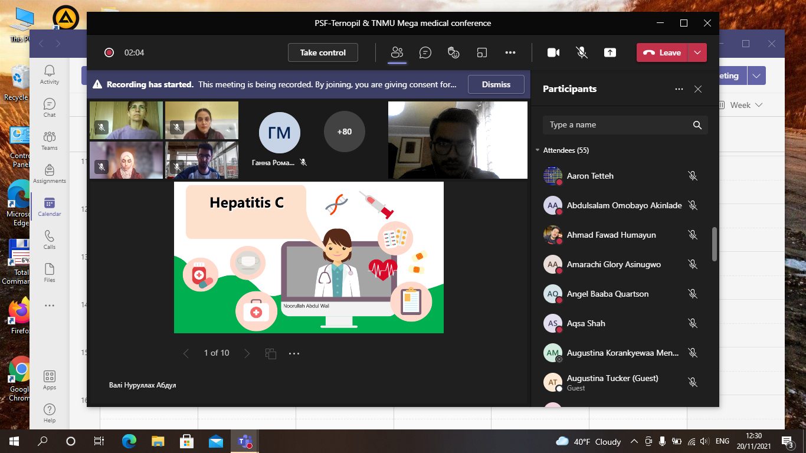Switch to Chat in Teams sidebar
Viewport: 806px width, 453px height.
(50, 107)
